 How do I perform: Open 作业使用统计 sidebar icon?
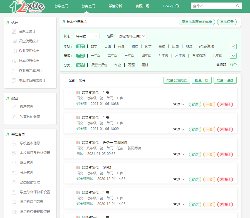[14, 51]
